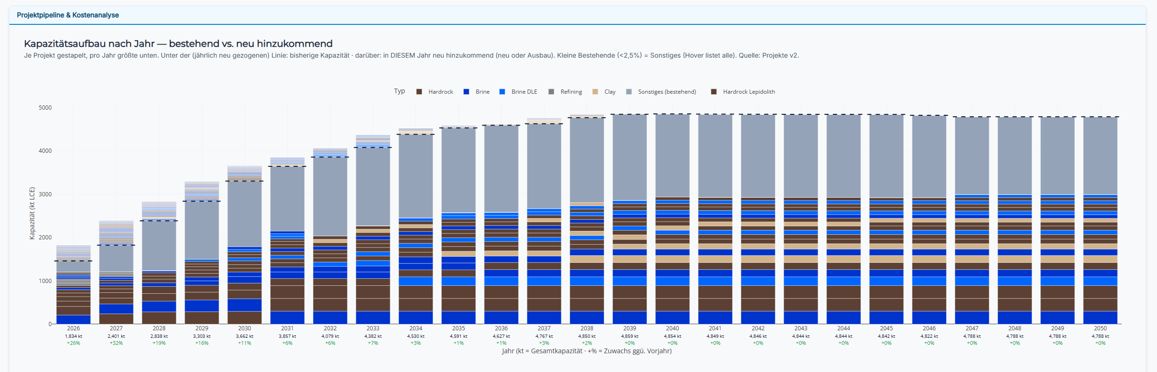Click the x-axis year label 2030
The height and width of the screenshot is (372, 1157).
click(x=245, y=328)
